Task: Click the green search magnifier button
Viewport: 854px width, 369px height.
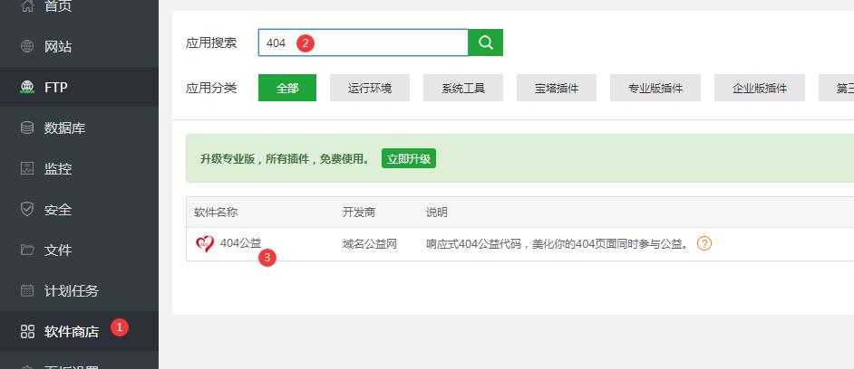Action: coord(485,43)
